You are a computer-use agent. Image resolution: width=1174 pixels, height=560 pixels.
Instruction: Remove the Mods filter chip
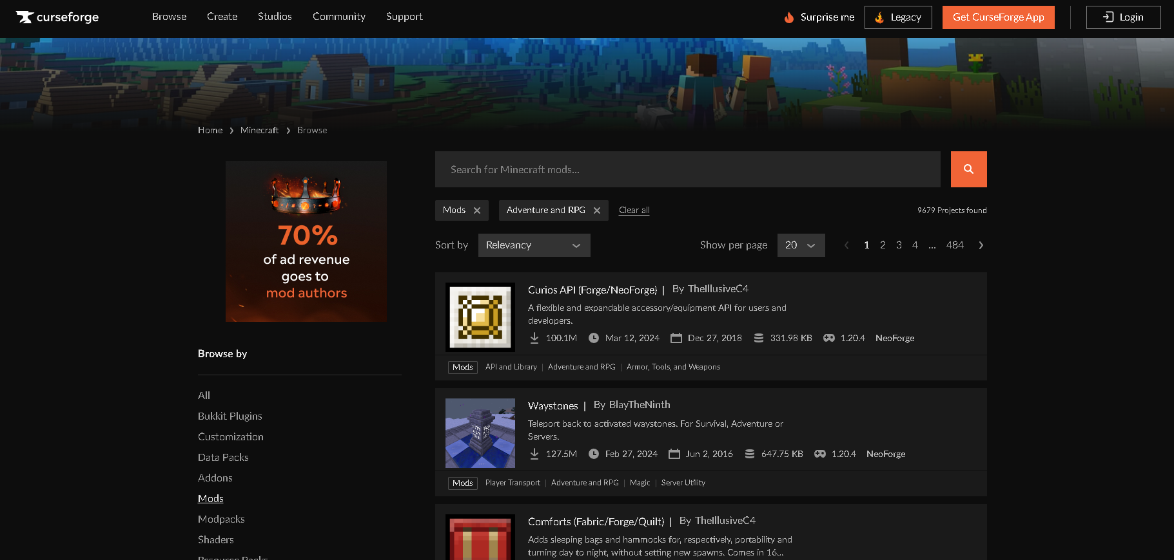[x=477, y=210]
